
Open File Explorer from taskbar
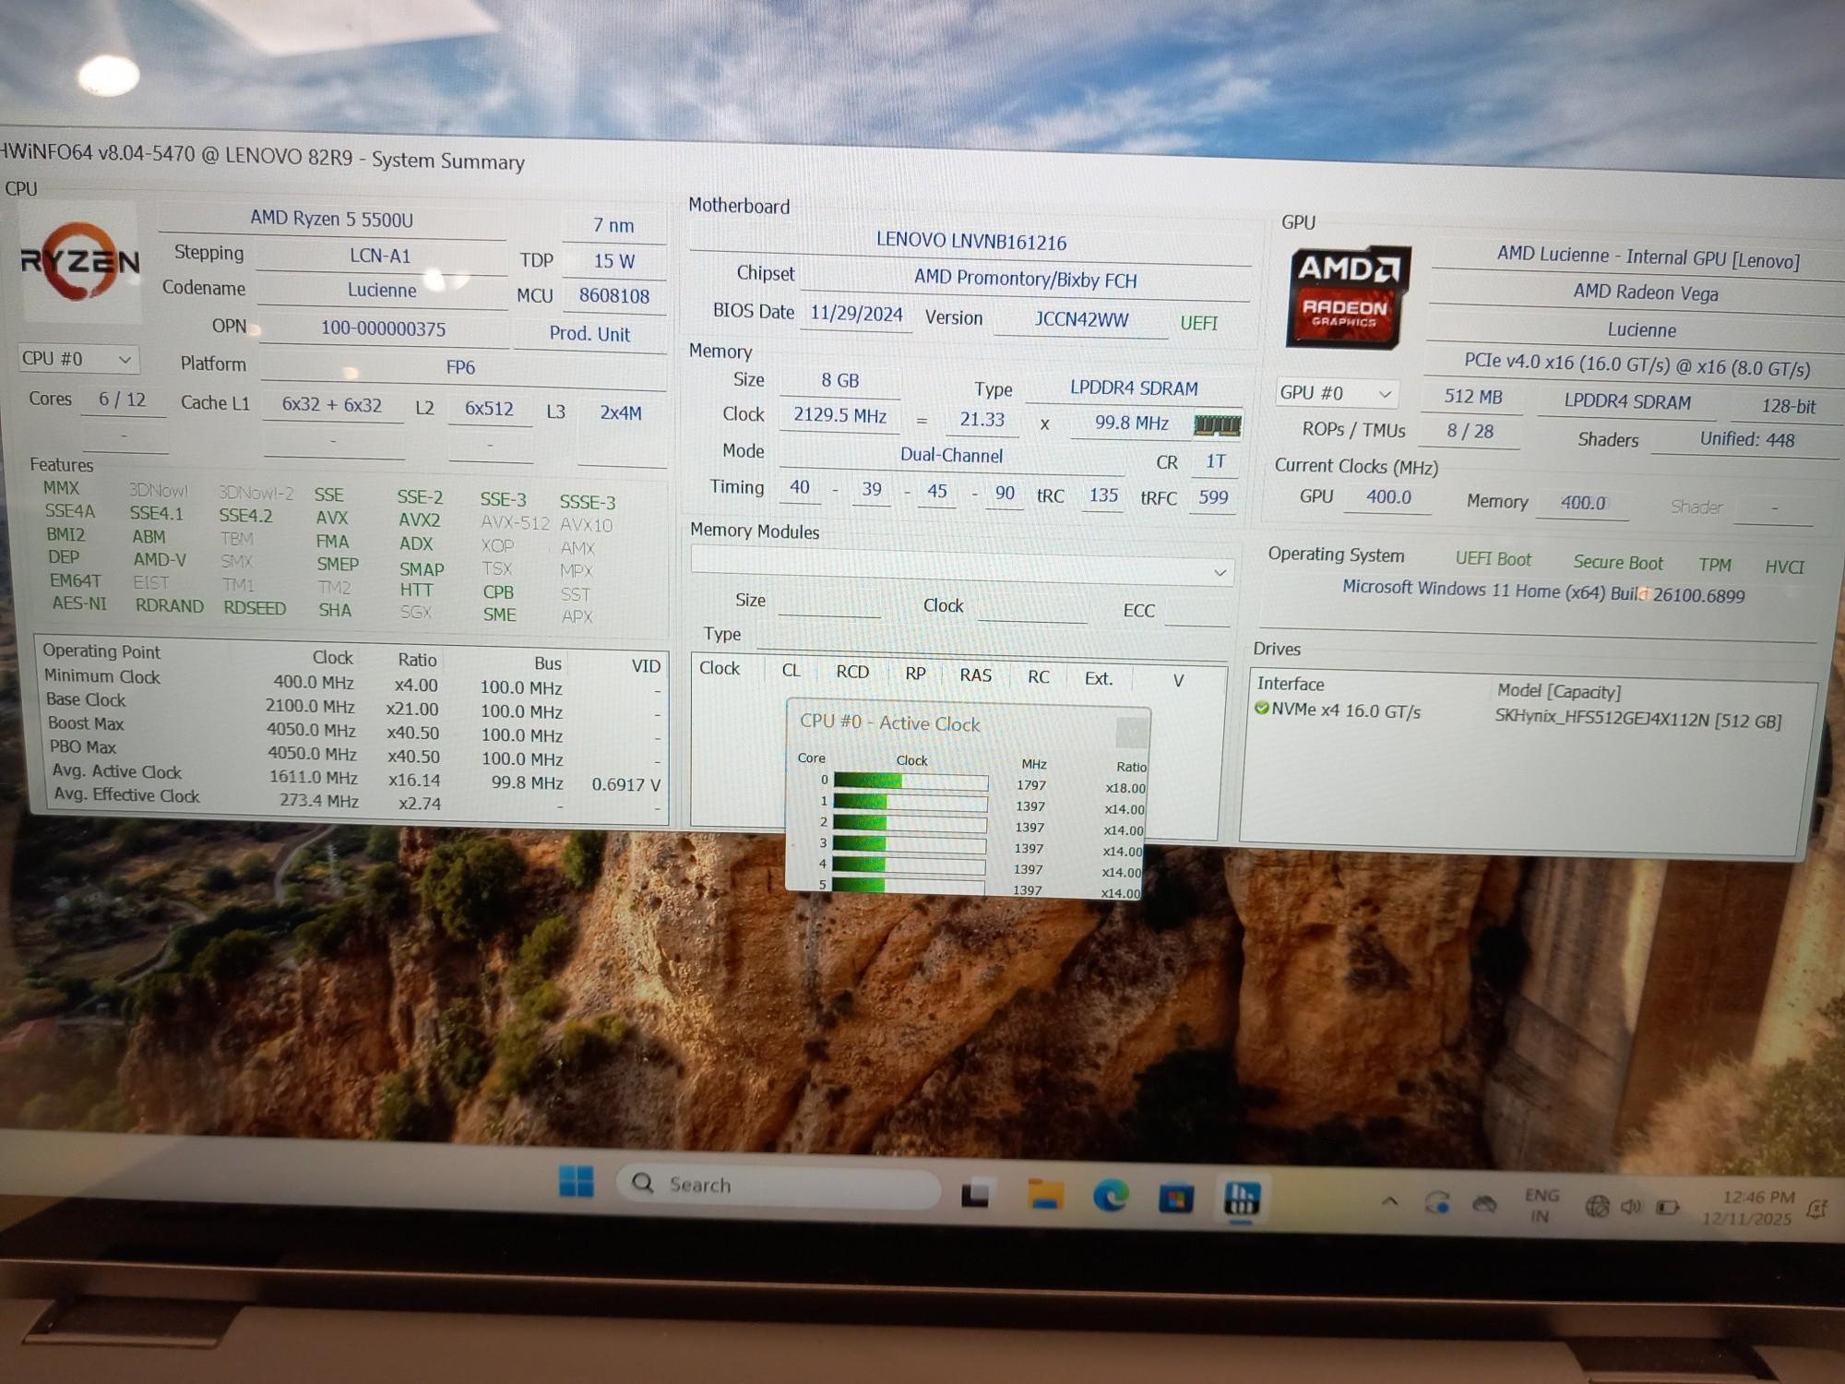pos(1045,1195)
